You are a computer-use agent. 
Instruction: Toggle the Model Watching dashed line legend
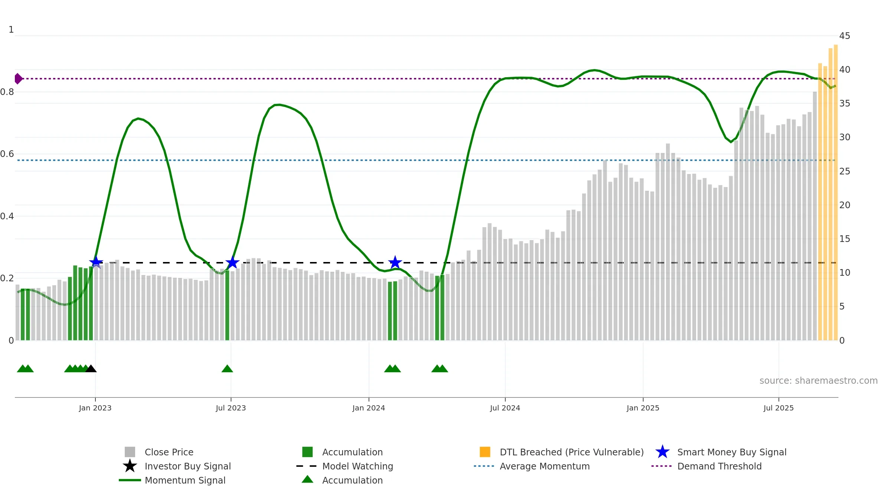click(345, 466)
